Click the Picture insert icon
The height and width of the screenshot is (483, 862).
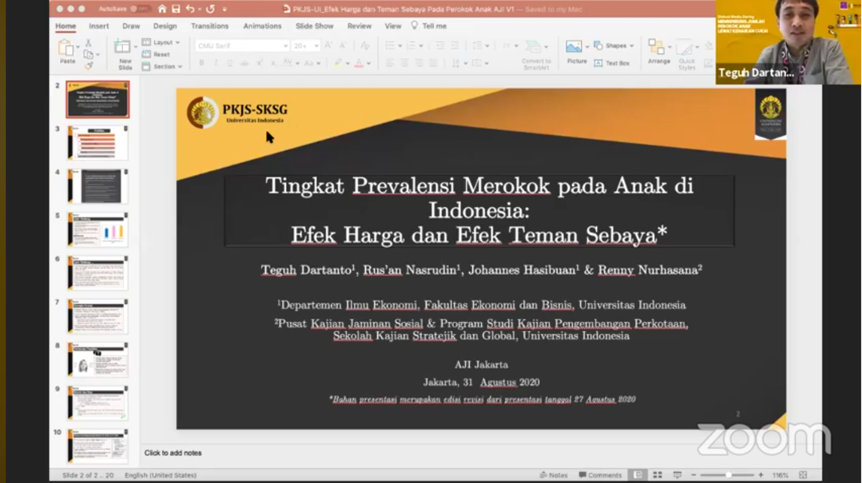574,47
